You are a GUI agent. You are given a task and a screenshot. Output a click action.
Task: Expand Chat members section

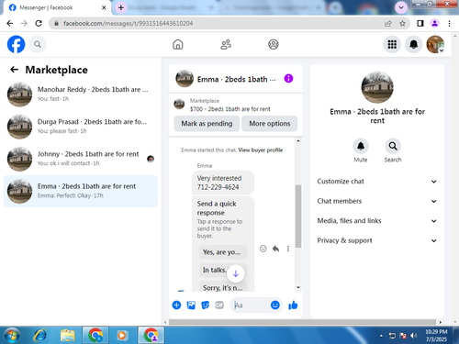[x=377, y=201]
